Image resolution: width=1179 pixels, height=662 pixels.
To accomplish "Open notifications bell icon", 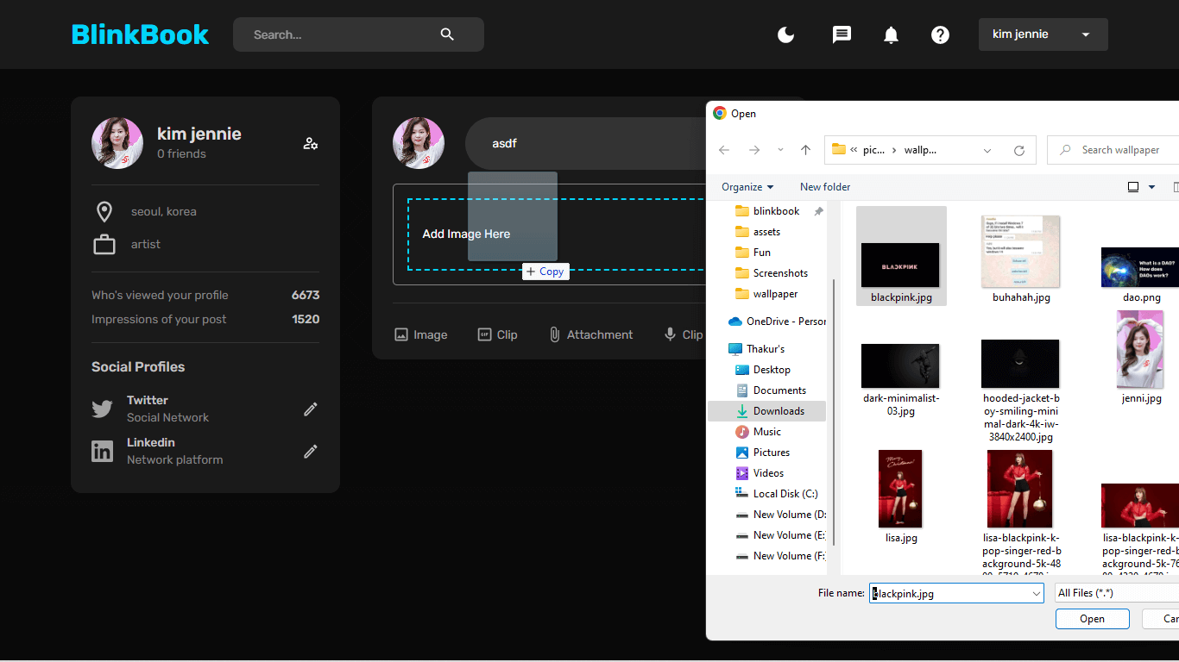I will click(891, 34).
